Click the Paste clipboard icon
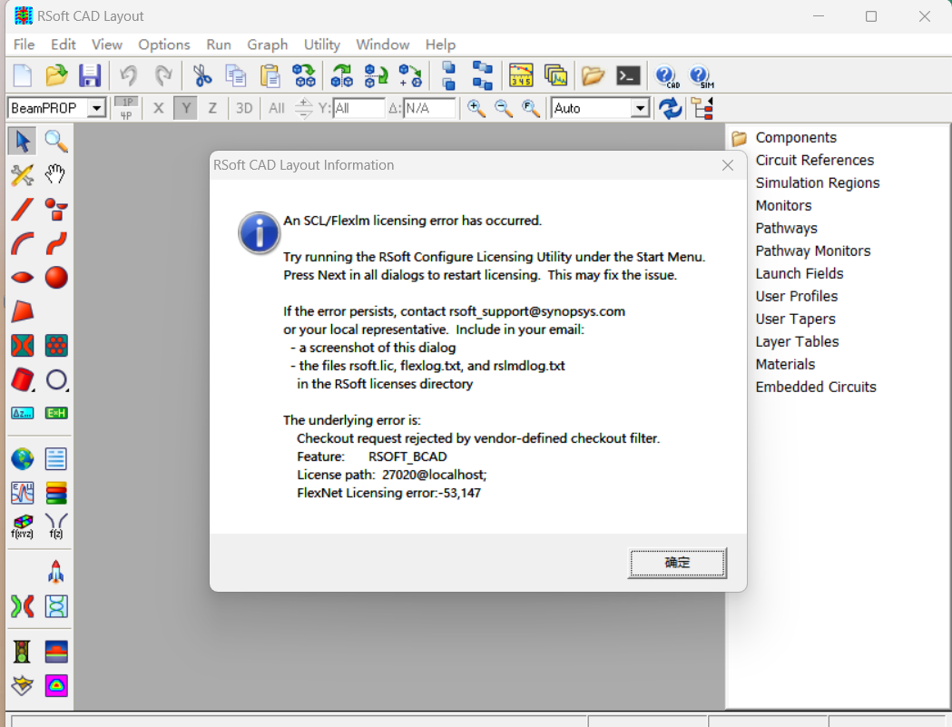 coord(270,76)
